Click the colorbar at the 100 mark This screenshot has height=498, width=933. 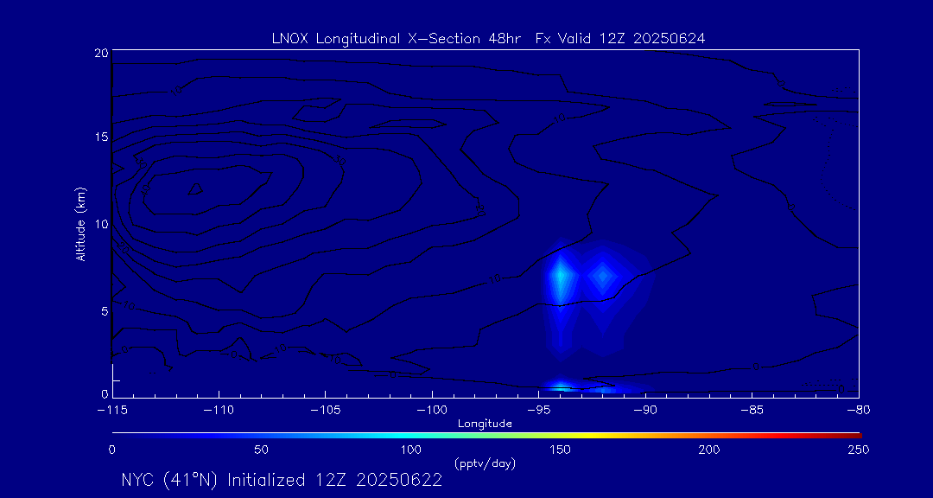point(411,436)
